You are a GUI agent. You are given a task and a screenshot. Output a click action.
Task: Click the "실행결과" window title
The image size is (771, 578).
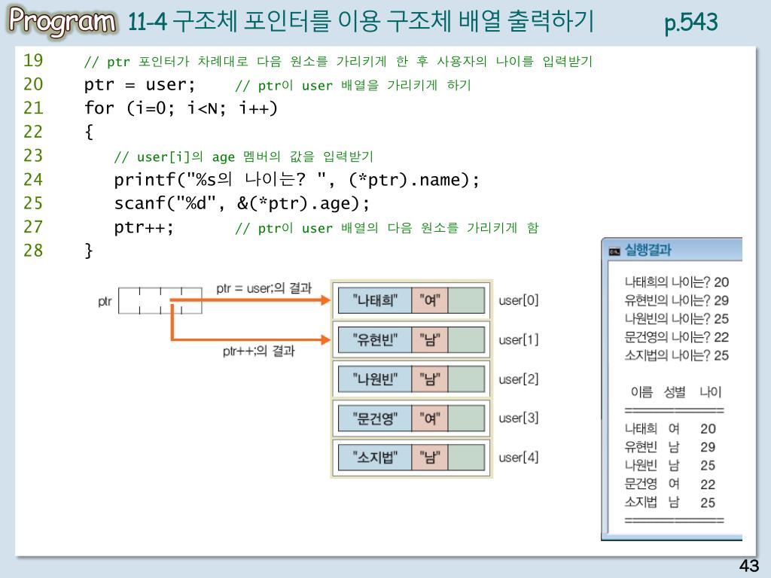point(648,250)
